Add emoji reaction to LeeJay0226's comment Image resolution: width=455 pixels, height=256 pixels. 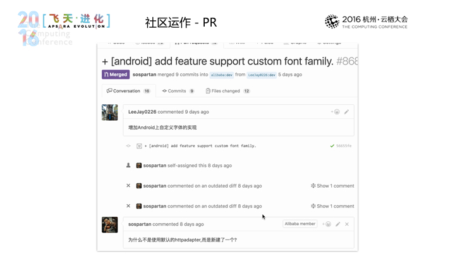(335, 112)
